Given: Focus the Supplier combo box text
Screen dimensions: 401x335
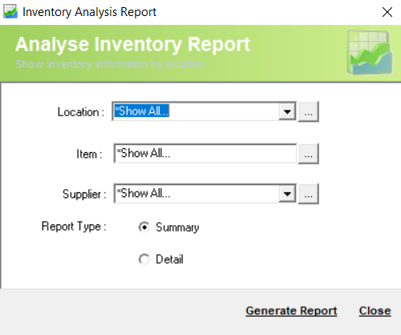Looking at the screenshot, I should click(x=197, y=193).
